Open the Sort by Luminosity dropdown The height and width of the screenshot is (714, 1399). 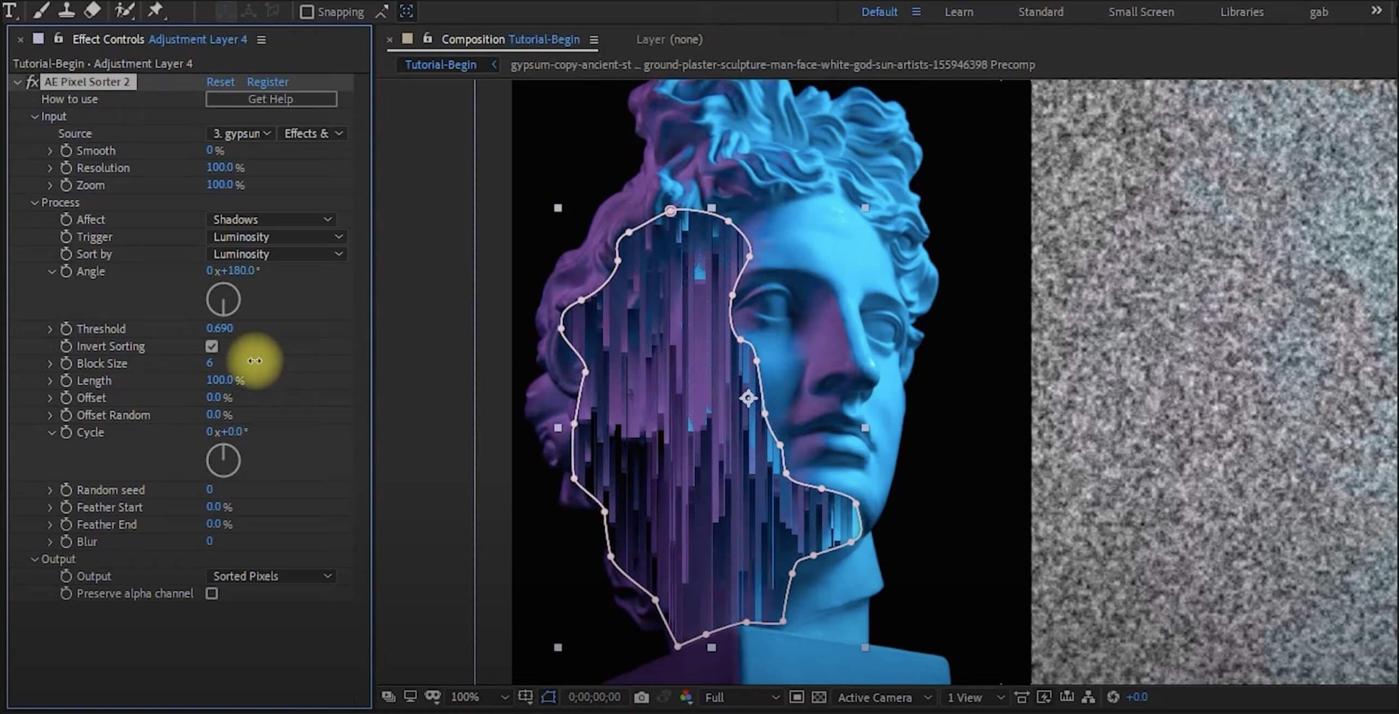pos(277,254)
